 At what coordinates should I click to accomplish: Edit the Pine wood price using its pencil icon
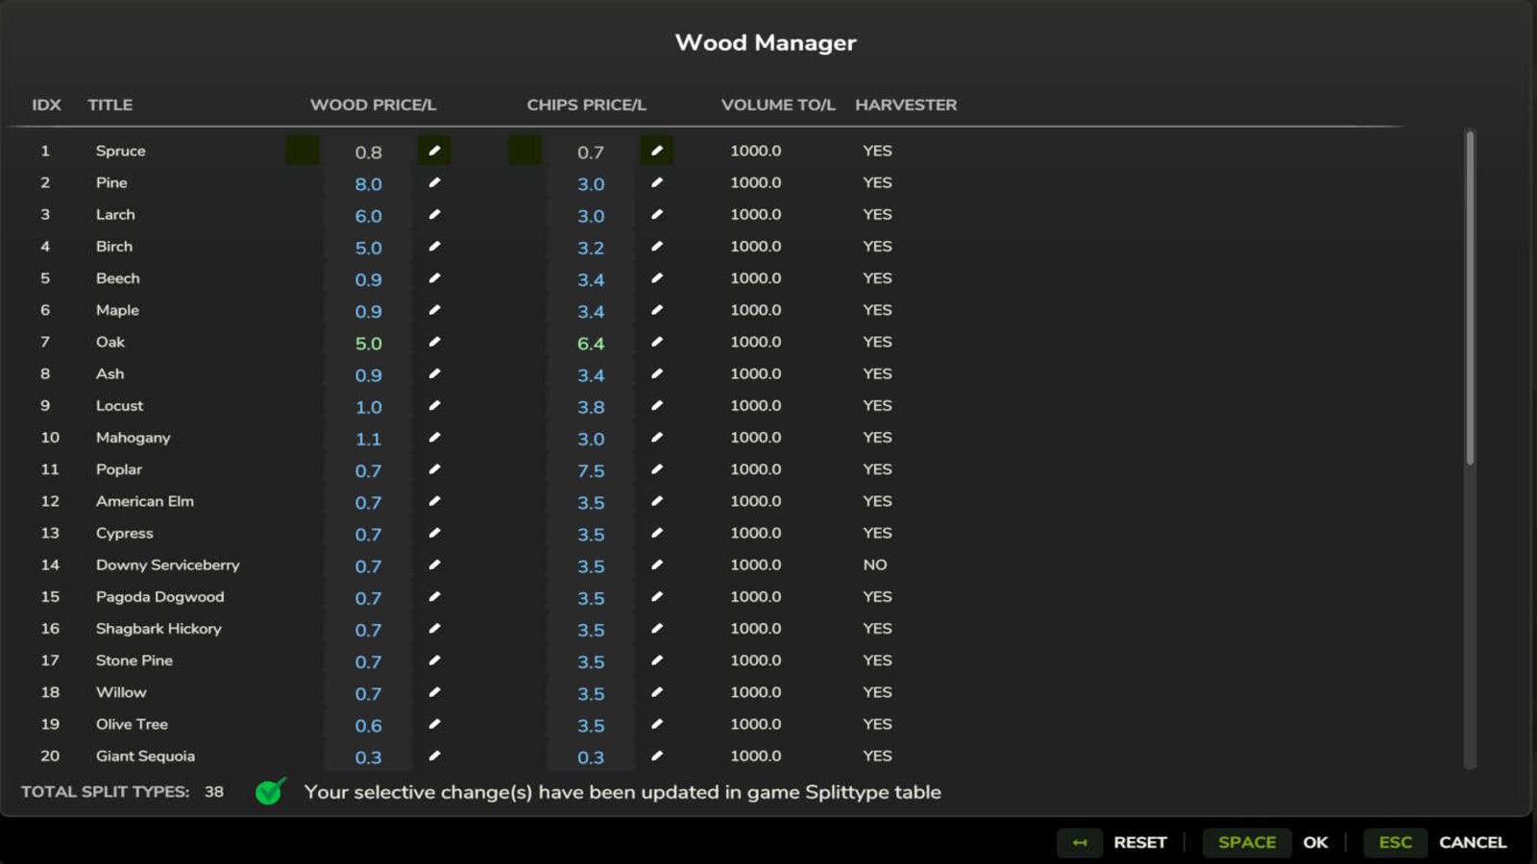pyautogui.click(x=435, y=182)
